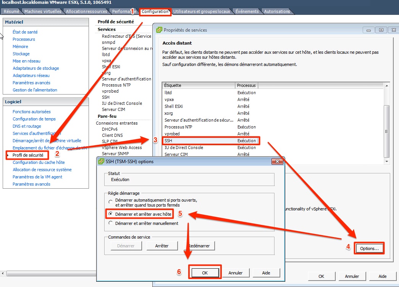Close the Propriétés de services window
Viewport: 399px width, 287px height.
pos(393,30)
